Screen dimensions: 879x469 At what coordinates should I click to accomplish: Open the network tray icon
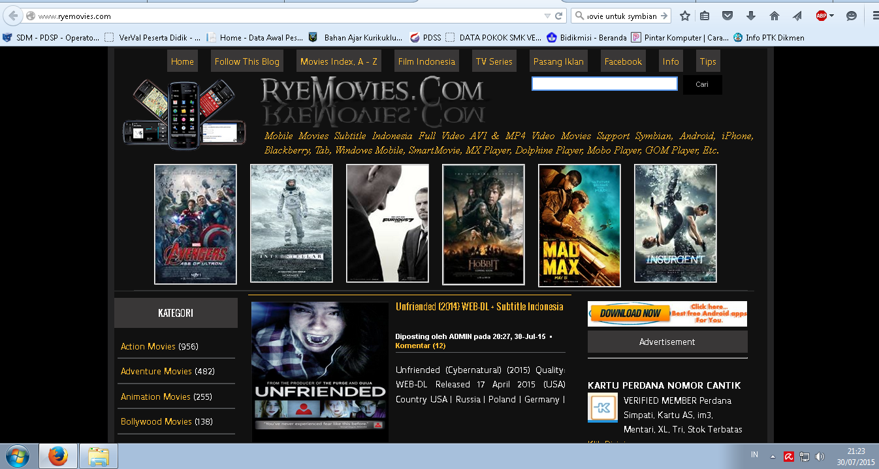(805, 457)
